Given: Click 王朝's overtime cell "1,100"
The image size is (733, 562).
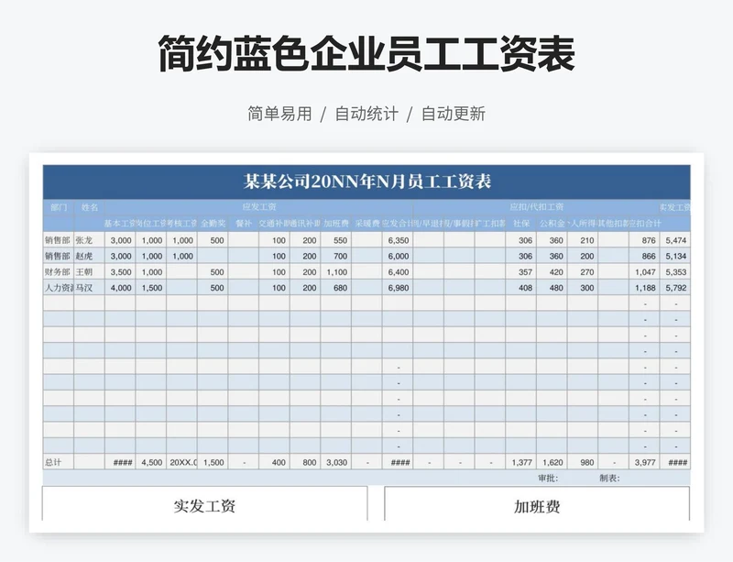Looking at the screenshot, I should (336, 272).
